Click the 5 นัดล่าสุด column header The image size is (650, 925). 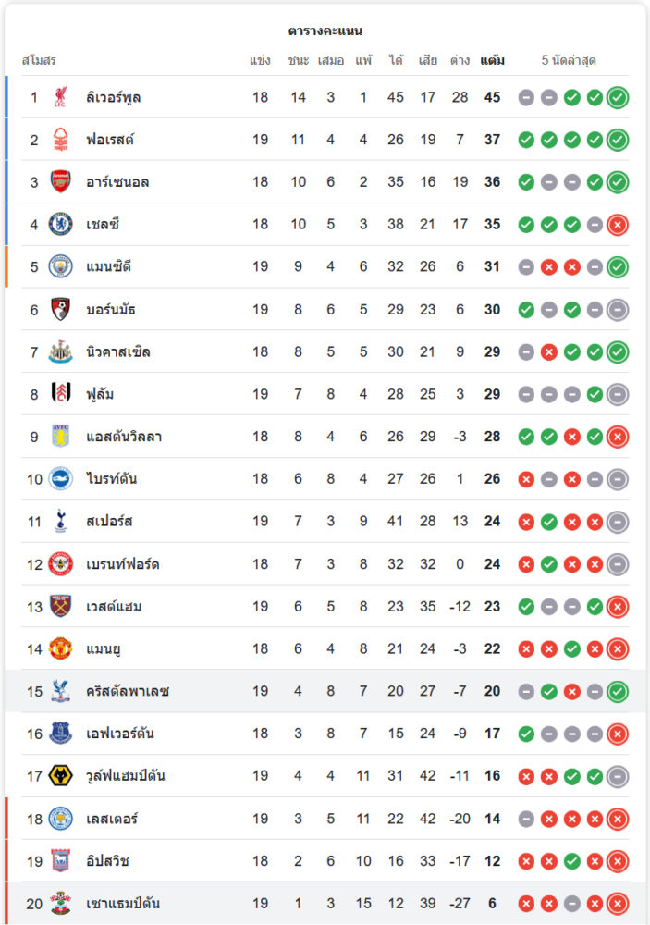pyautogui.click(x=569, y=60)
